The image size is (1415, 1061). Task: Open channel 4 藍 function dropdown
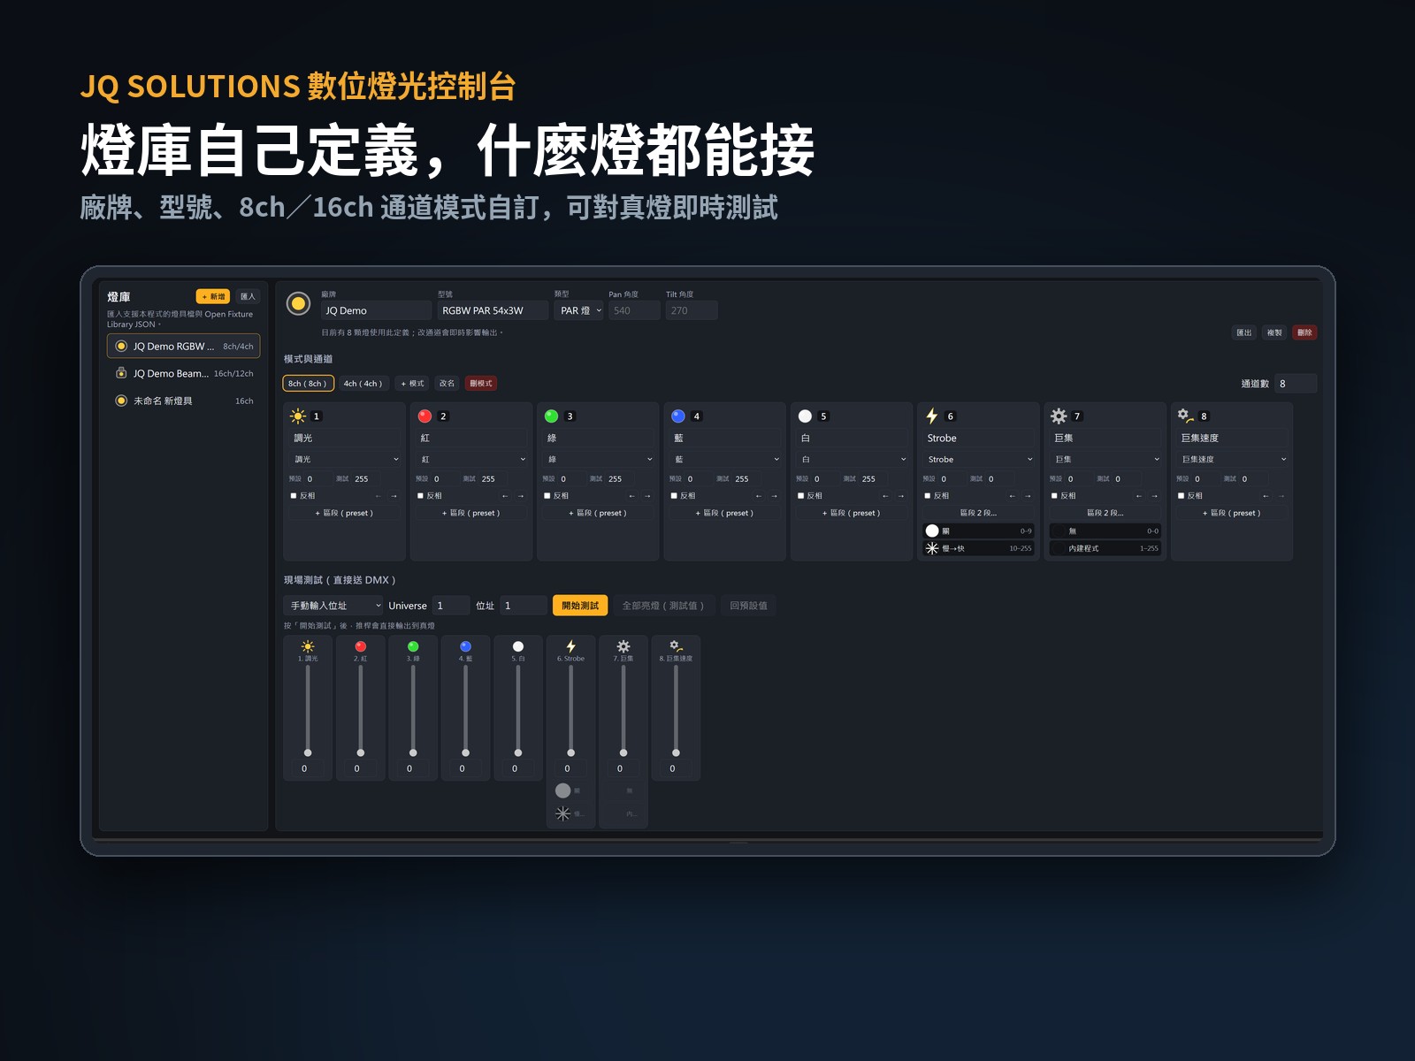(x=725, y=459)
